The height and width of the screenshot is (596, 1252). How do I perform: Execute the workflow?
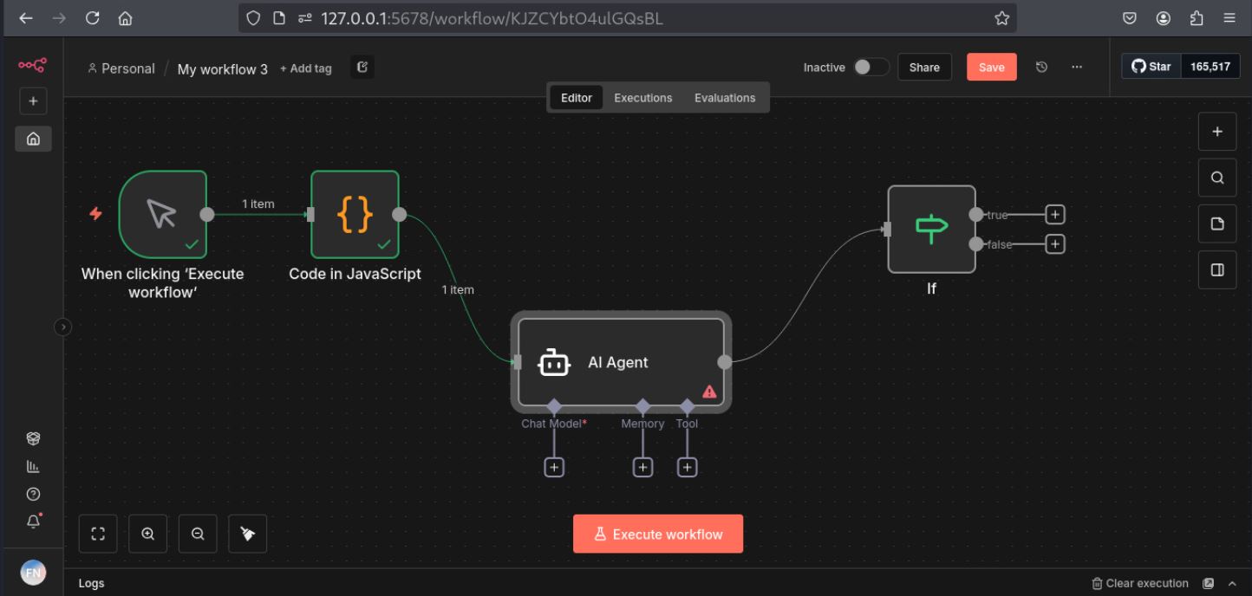coord(658,533)
